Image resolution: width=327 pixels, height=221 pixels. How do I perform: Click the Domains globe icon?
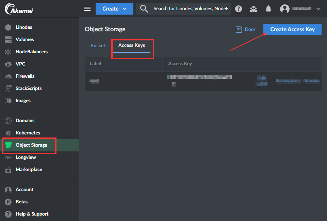(x=8, y=121)
